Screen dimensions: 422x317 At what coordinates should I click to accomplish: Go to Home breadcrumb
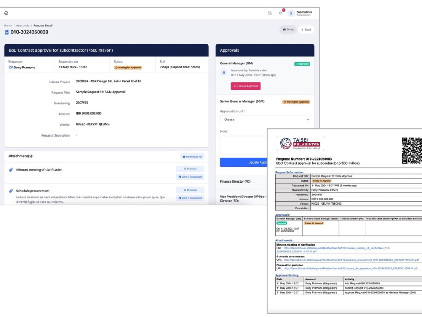click(x=8, y=25)
